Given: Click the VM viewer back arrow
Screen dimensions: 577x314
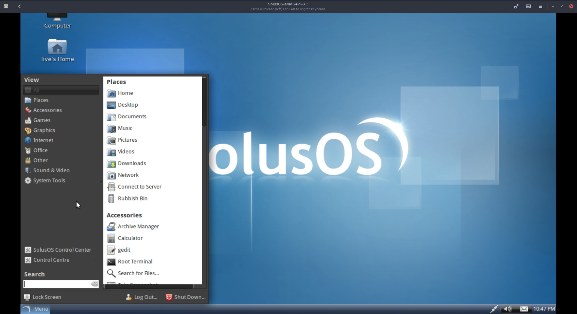Looking at the screenshot, I should coord(20,6).
